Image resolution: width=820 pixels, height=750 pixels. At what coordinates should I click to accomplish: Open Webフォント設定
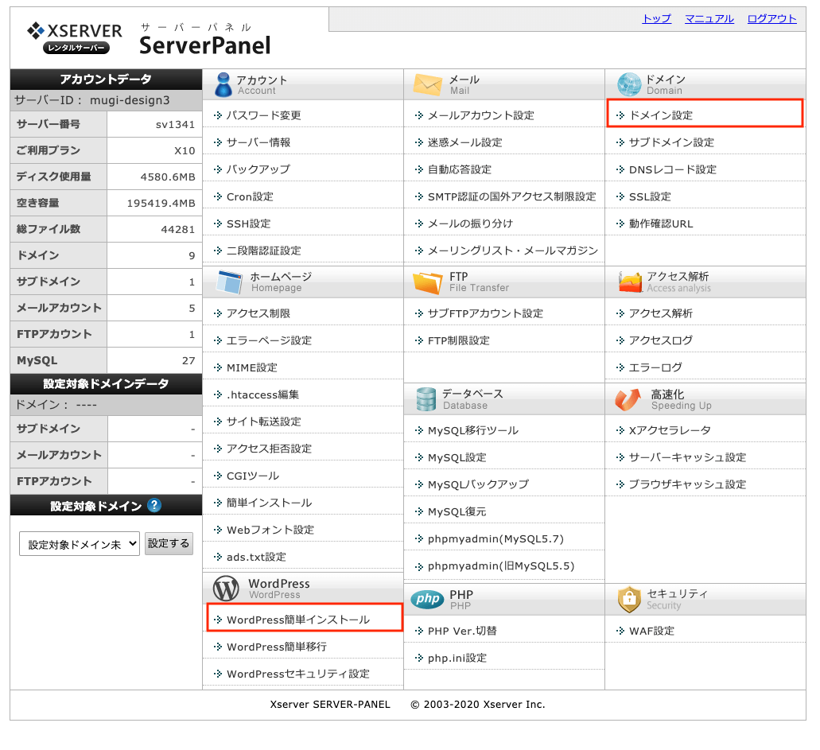pos(270,530)
